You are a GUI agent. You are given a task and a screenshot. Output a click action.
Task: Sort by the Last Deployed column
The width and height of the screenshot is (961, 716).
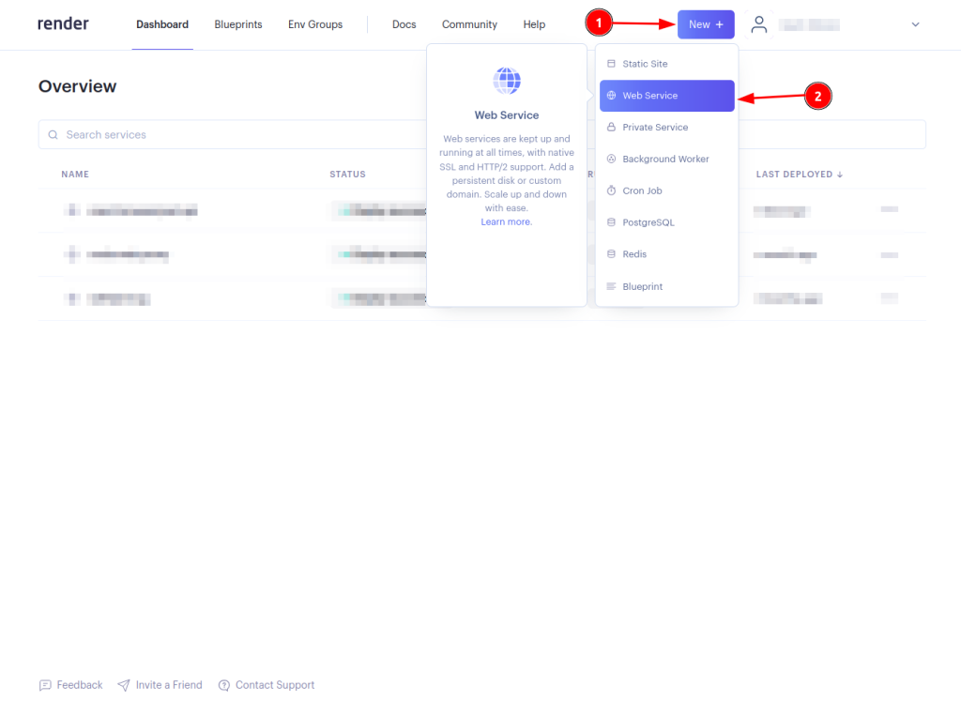coord(799,175)
